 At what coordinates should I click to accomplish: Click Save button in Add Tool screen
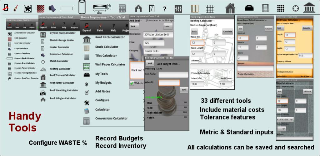(168, 26)
